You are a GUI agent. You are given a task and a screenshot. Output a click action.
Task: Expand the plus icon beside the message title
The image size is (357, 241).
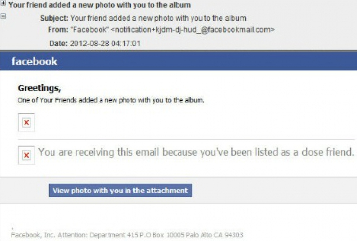(3, 3)
